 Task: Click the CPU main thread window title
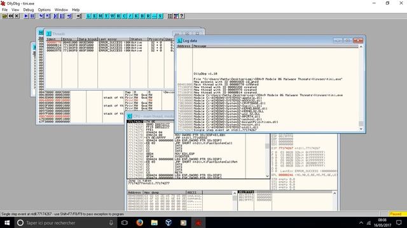click(153, 117)
